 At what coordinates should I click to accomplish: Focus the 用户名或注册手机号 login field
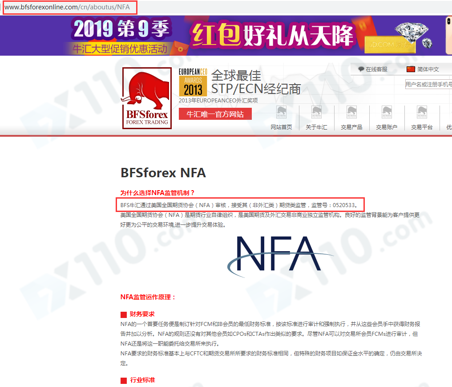pos(428,84)
